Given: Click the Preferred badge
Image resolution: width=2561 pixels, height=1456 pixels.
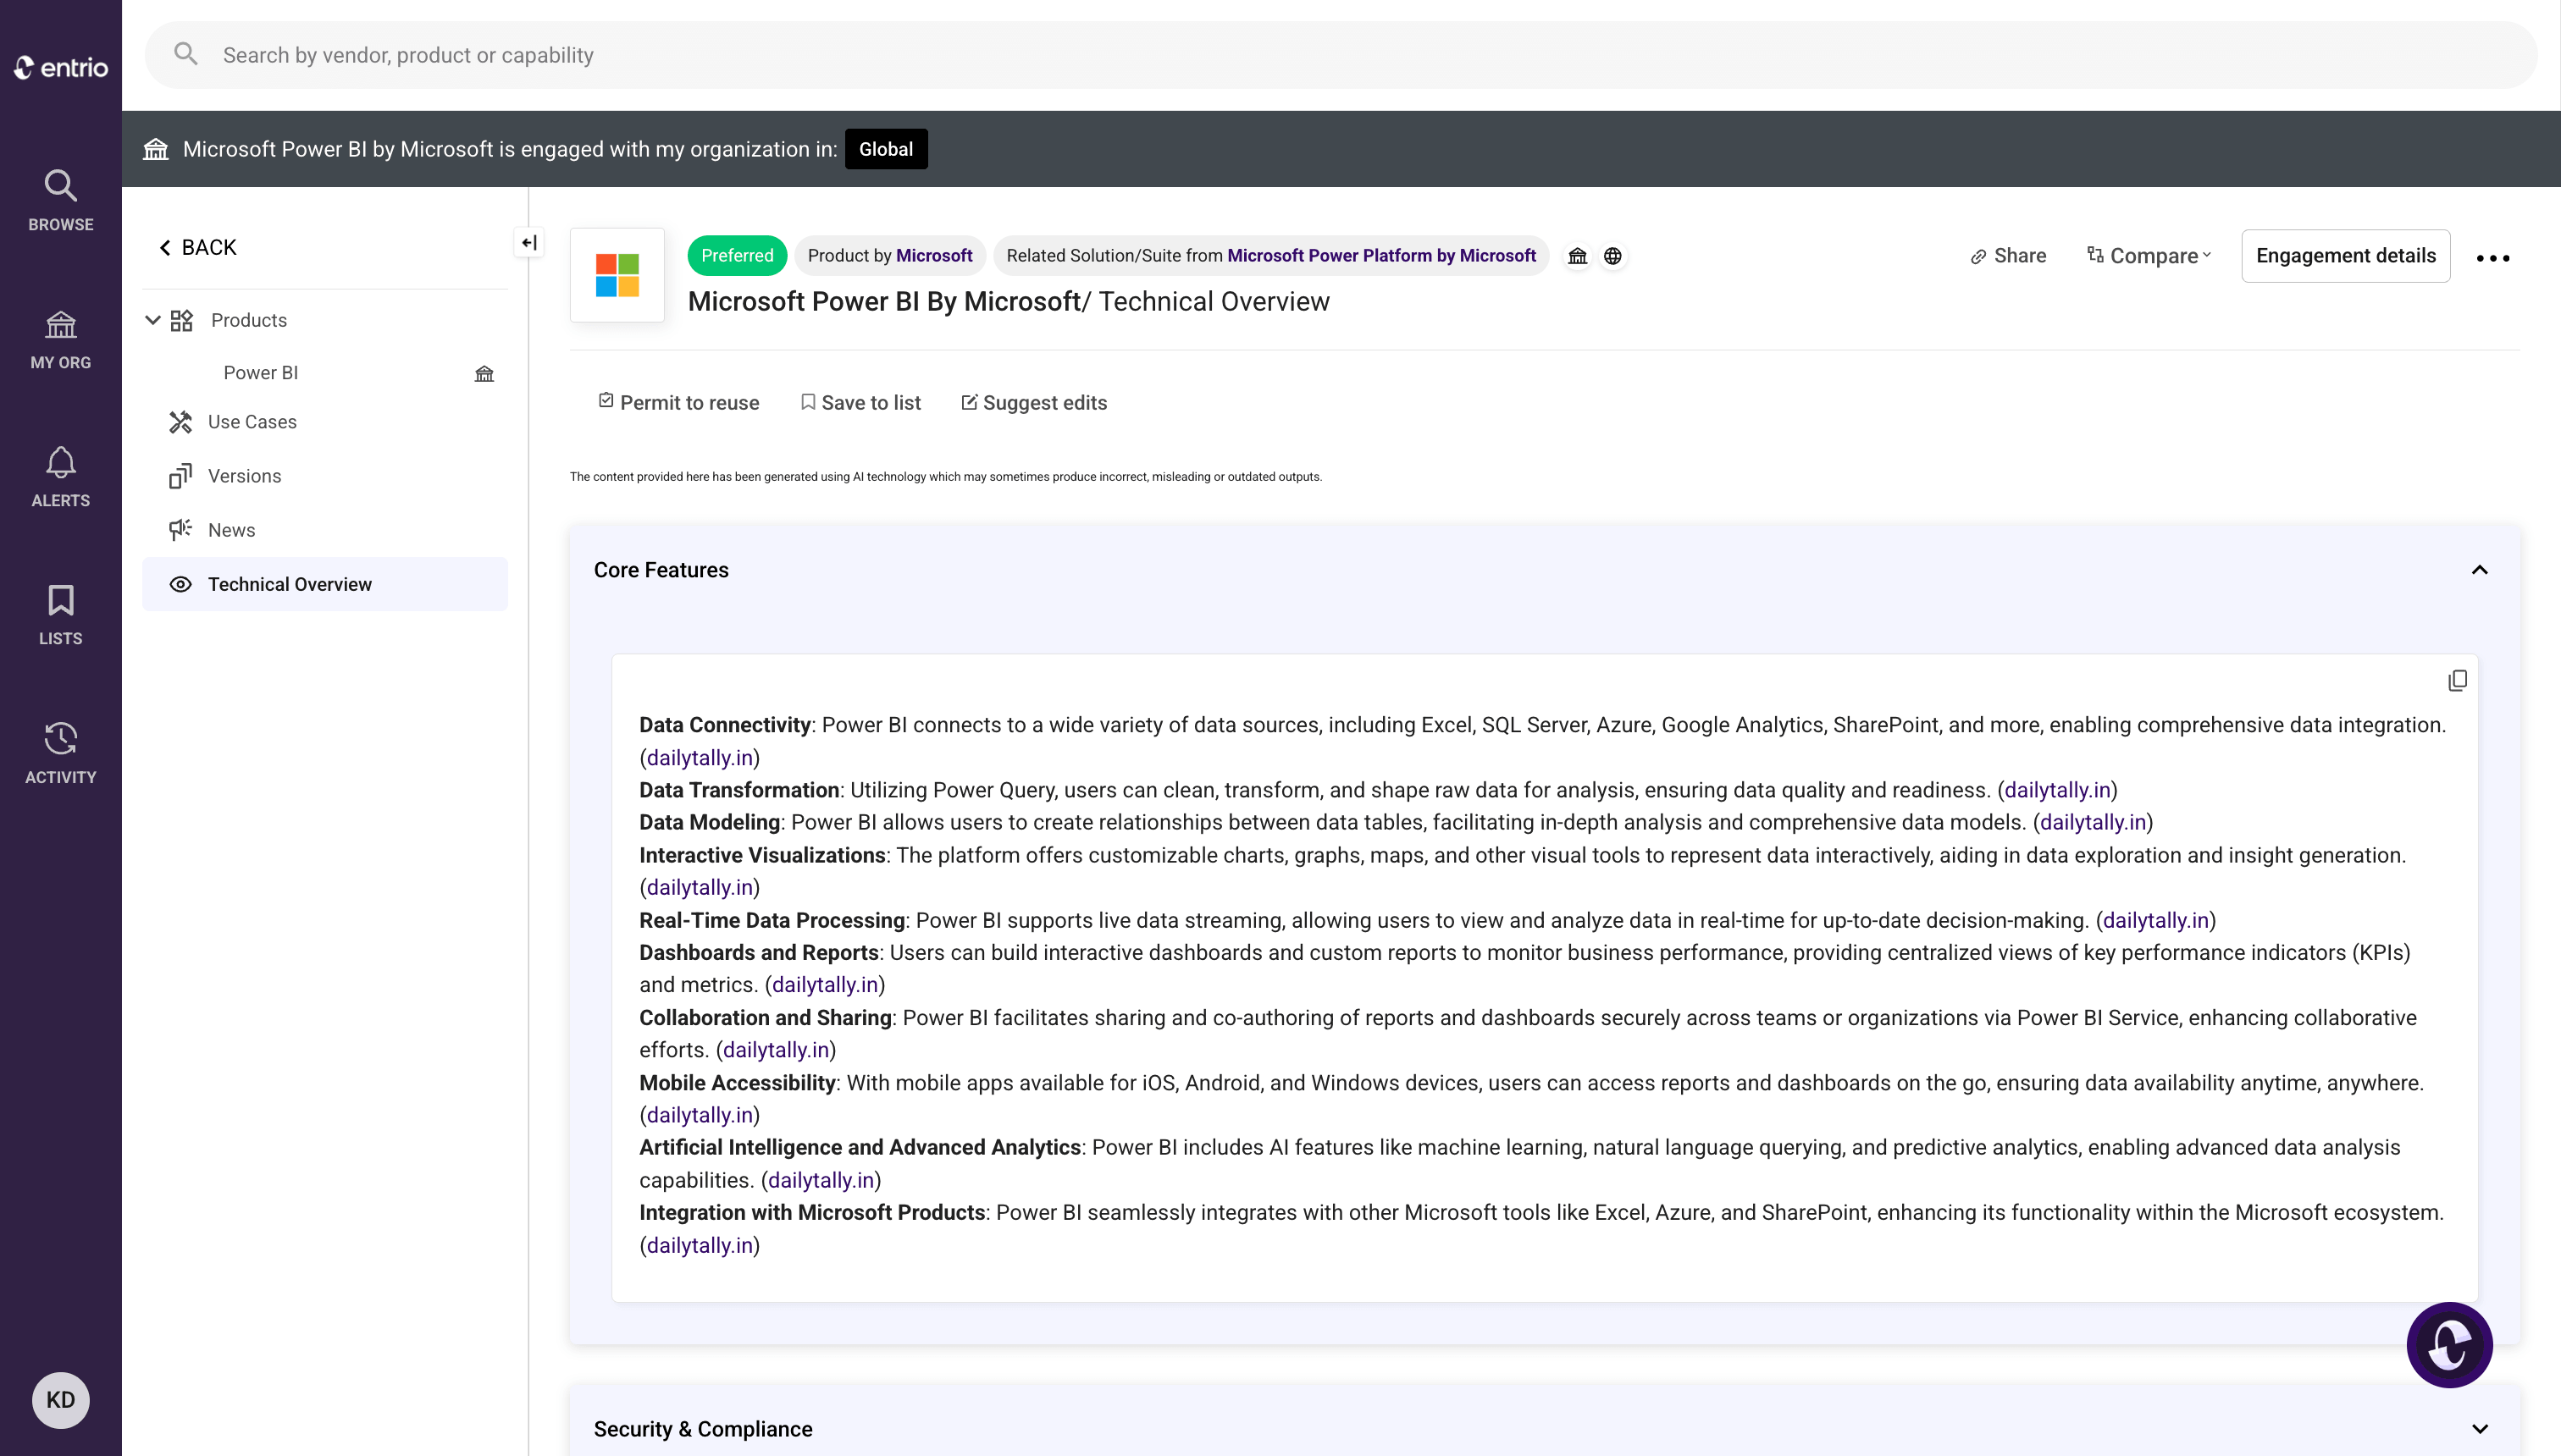Looking at the screenshot, I should 738,255.
